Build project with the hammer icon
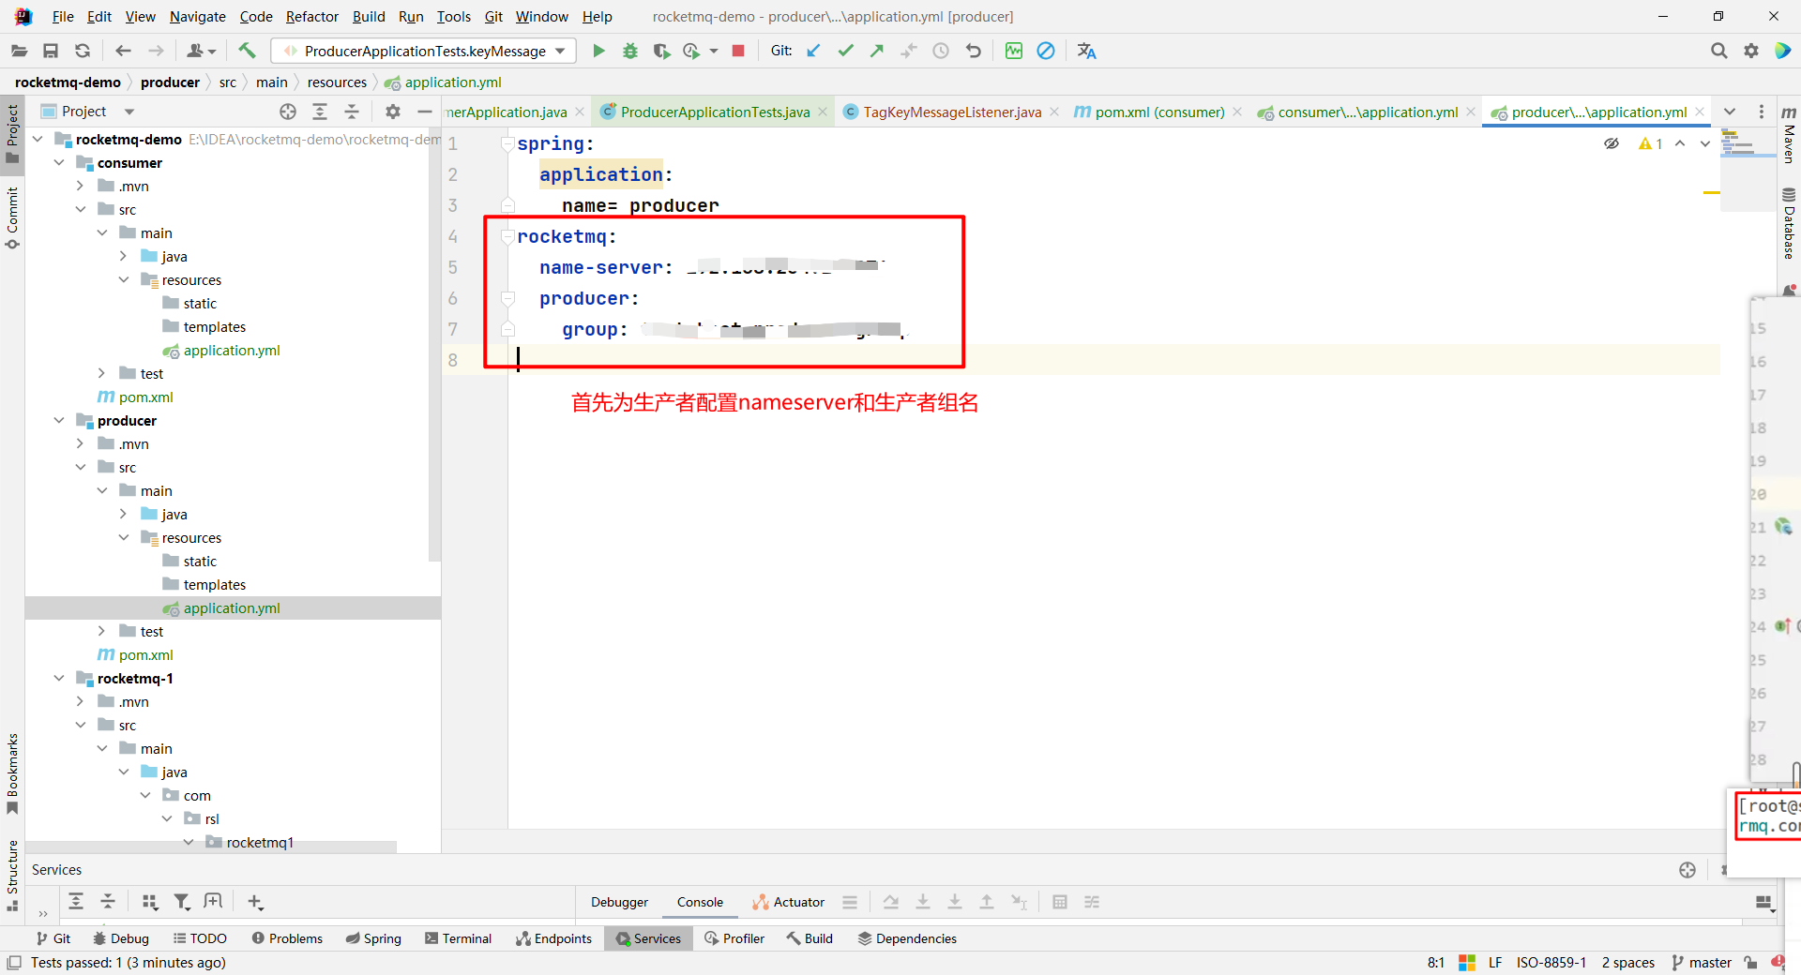 pyautogui.click(x=247, y=51)
